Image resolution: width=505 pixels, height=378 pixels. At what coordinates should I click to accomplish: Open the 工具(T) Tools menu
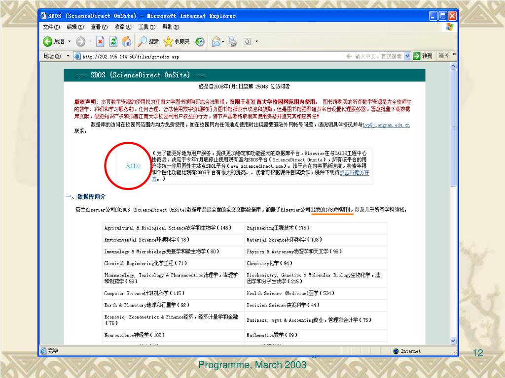pos(147,27)
